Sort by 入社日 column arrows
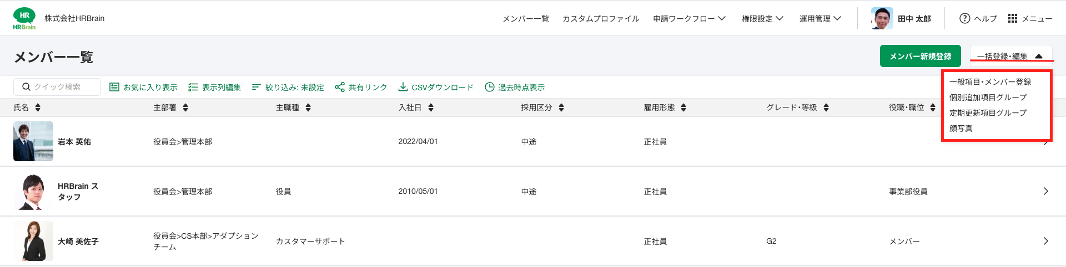 pyautogui.click(x=431, y=107)
